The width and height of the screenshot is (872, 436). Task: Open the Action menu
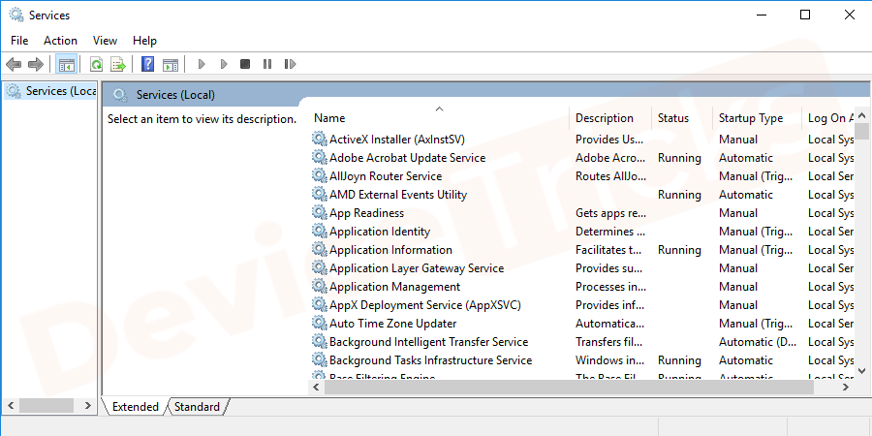pos(61,41)
